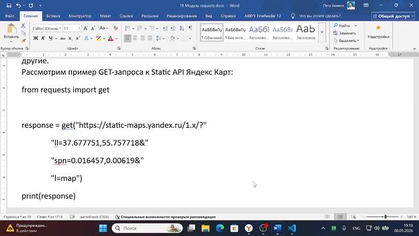Open the font size combo box

coord(71,28)
